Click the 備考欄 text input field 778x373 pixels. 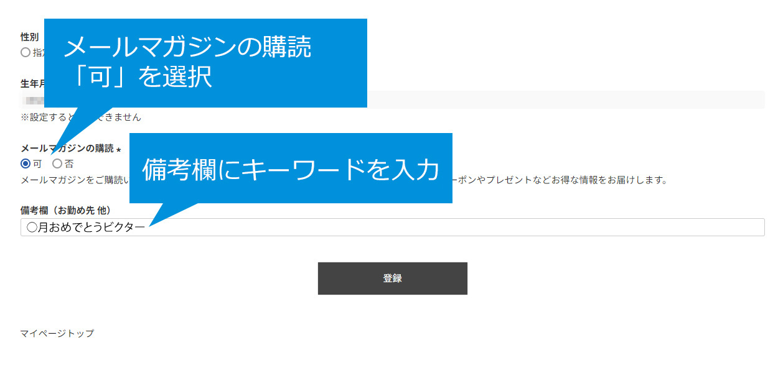click(x=392, y=227)
